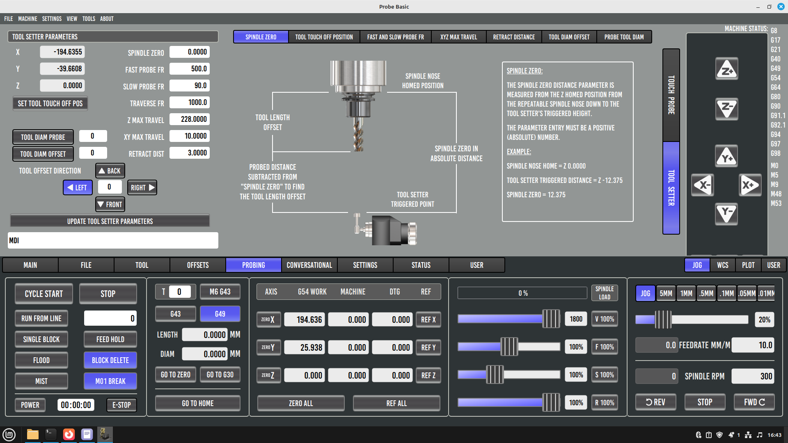Click the tool number T field

tap(179, 292)
